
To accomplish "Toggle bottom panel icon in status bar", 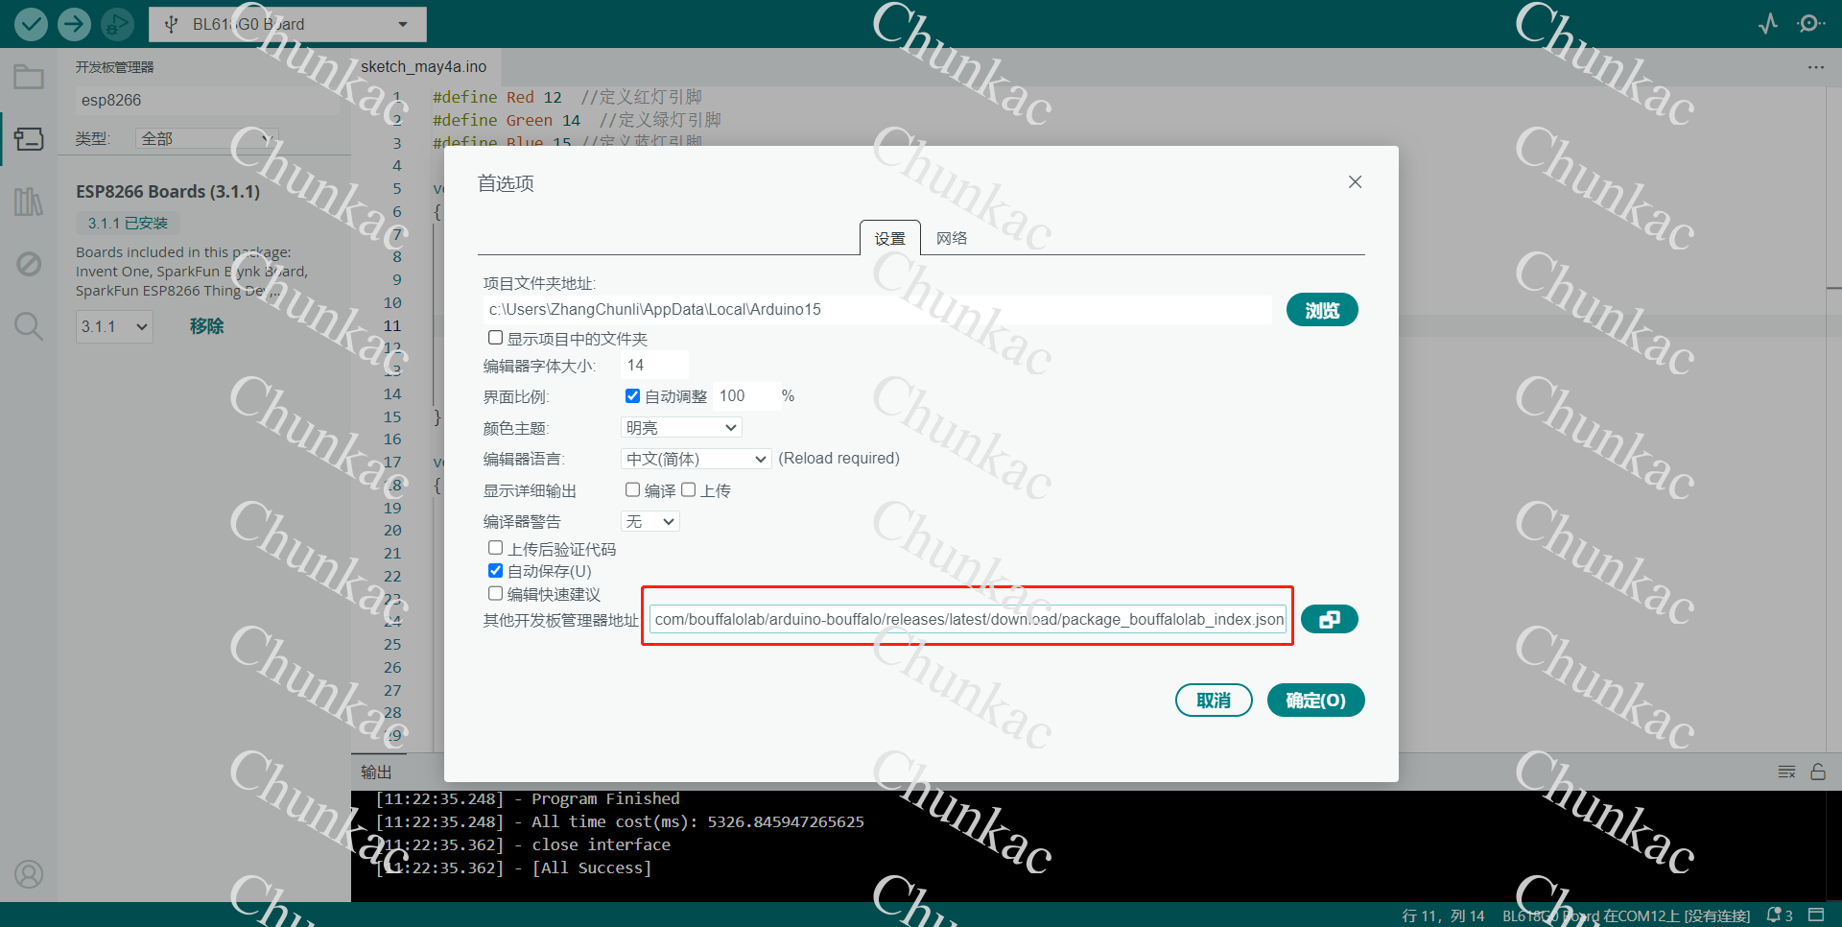I will click(1816, 915).
